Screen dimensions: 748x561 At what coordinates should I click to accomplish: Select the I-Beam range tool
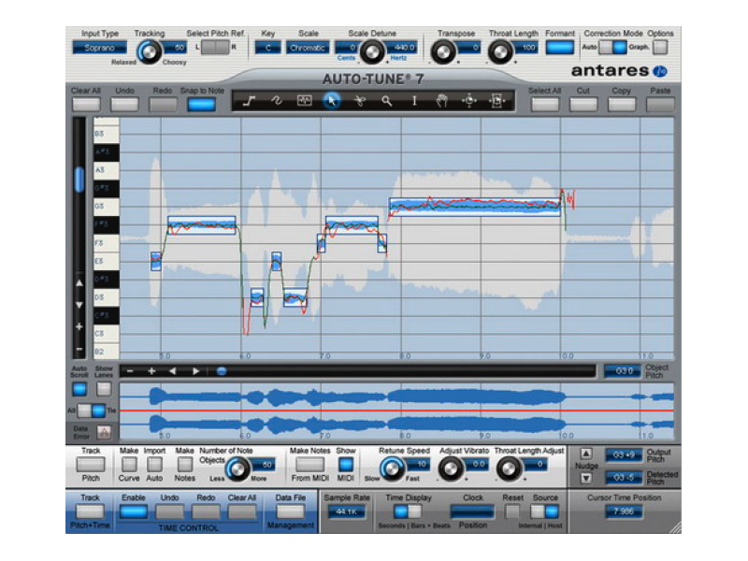(414, 101)
